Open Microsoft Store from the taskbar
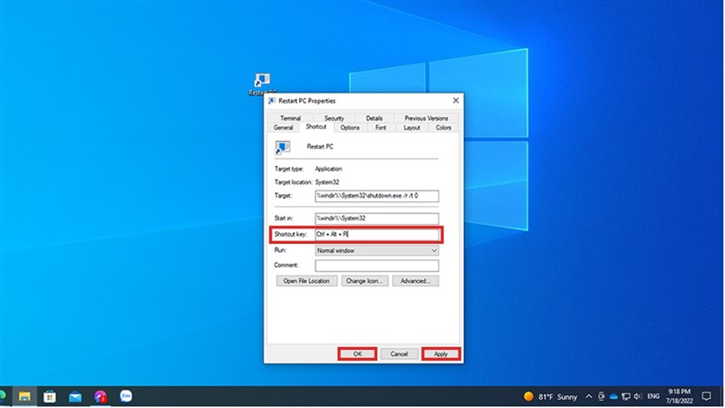725x408 pixels. coord(50,396)
